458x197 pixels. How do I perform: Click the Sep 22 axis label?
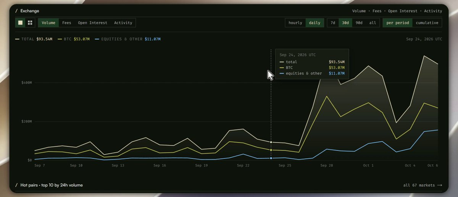pos(243,166)
